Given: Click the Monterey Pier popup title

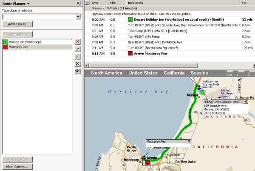Looking at the screenshot, I should pyautogui.click(x=156, y=141).
